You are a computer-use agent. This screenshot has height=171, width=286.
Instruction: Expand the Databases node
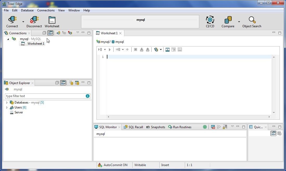point(7,102)
